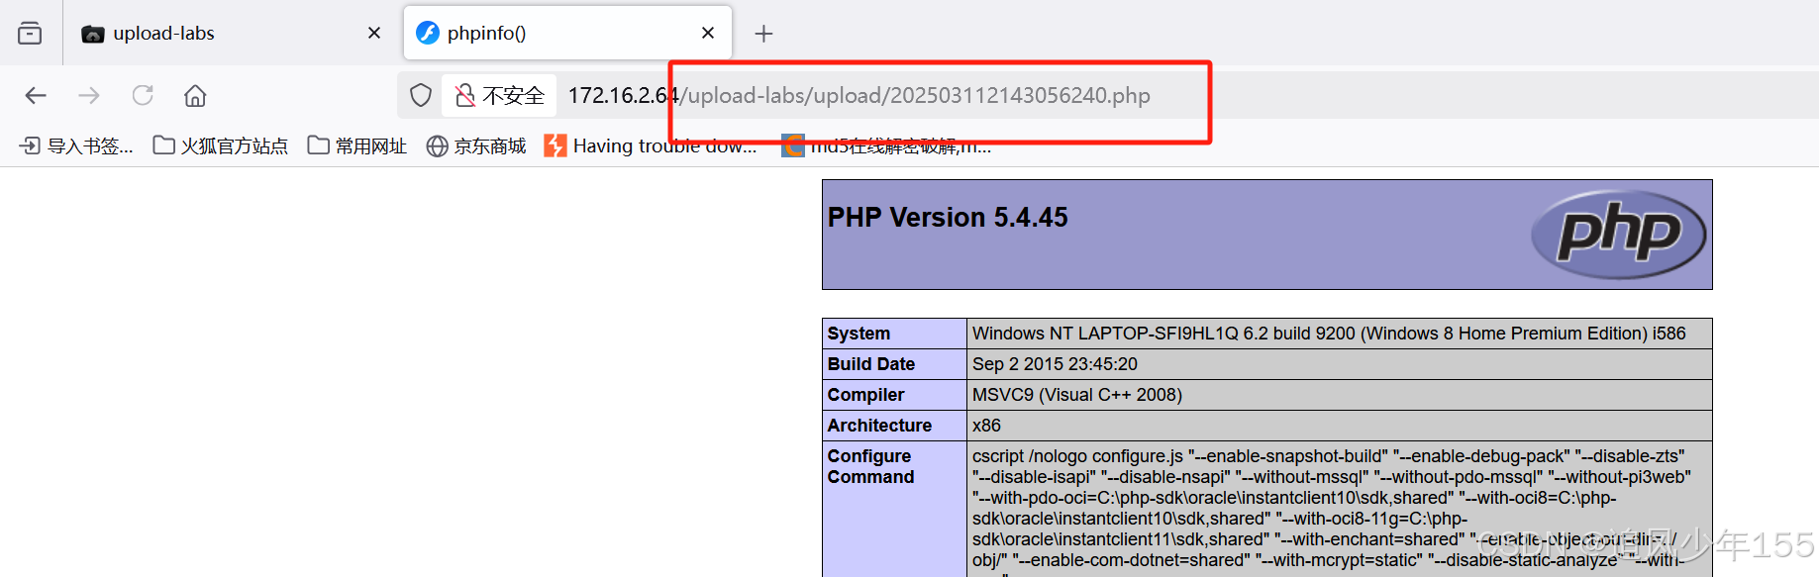
Task: Select the Build Date row label
Action: point(871,364)
